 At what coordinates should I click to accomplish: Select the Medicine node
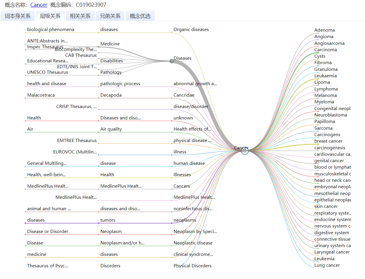coord(110,44)
